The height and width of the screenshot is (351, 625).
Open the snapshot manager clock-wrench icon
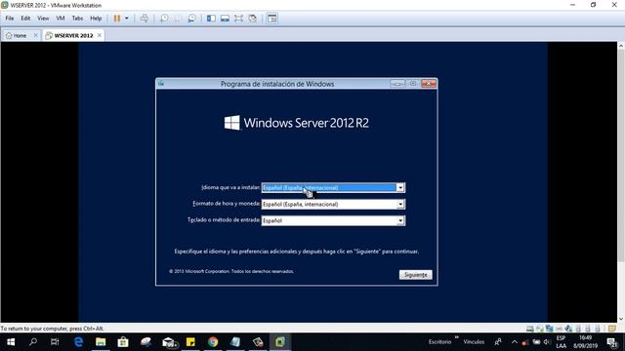tap(191, 19)
